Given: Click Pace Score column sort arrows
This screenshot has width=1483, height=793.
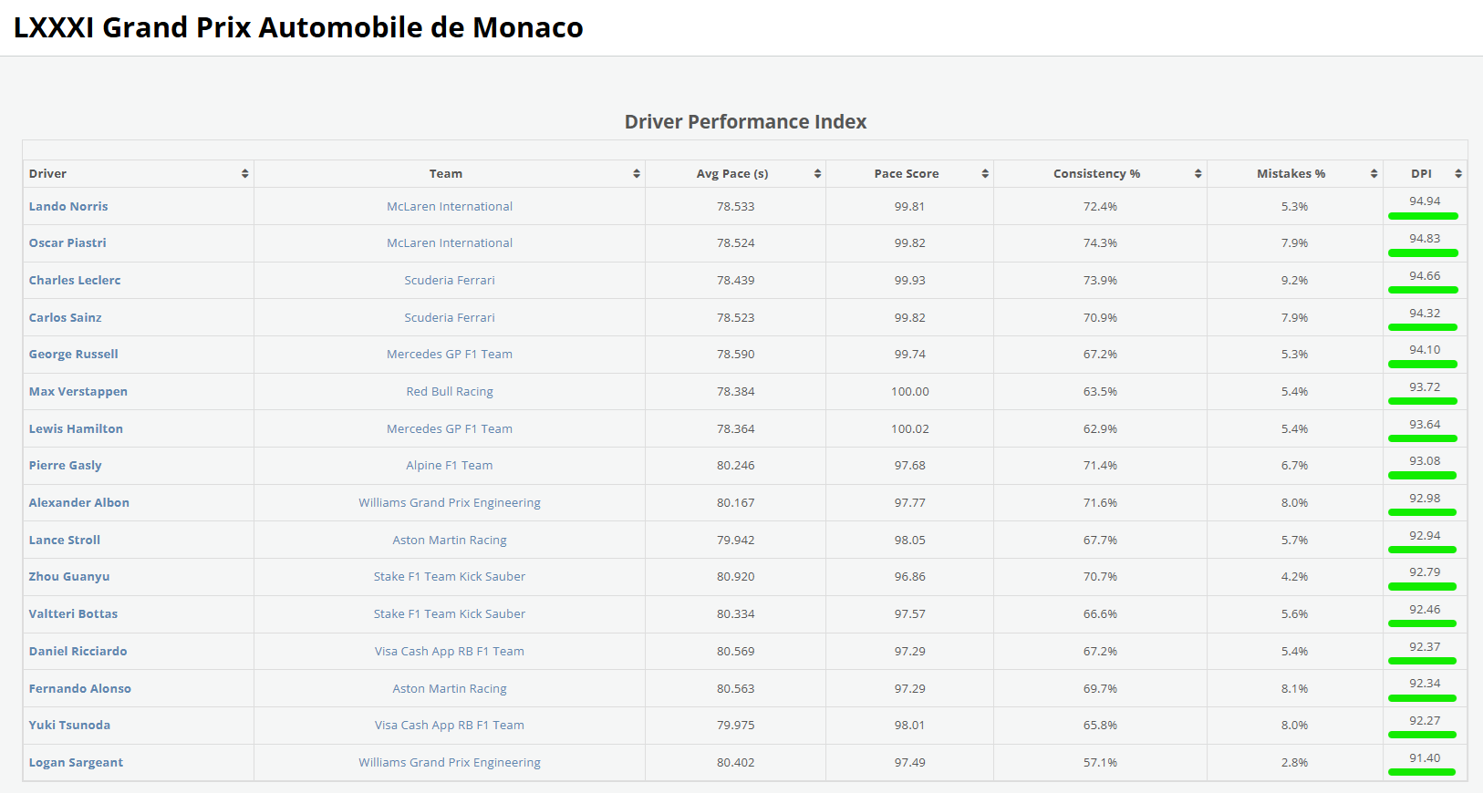Looking at the screenshot, I should [x=985, y=174].
